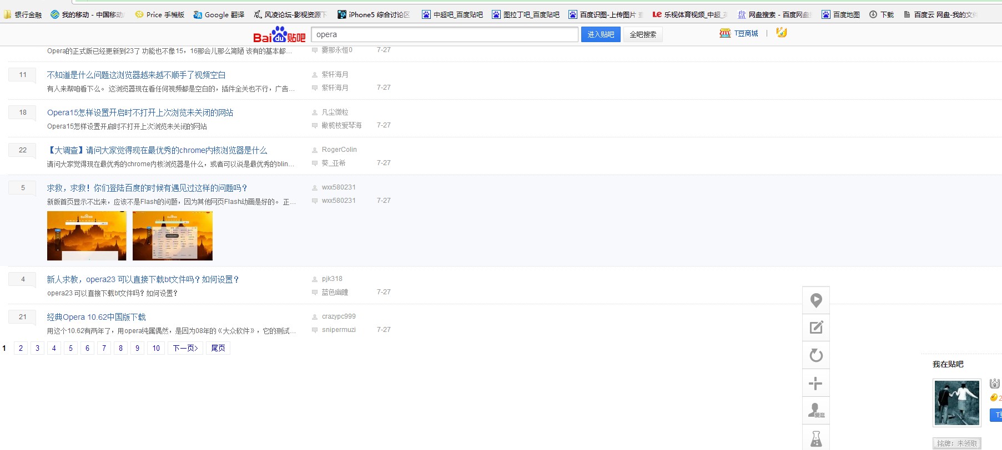Open the flask lab icon in the floating sidebar
This screenshot has width=1002, height=450.
816,438
